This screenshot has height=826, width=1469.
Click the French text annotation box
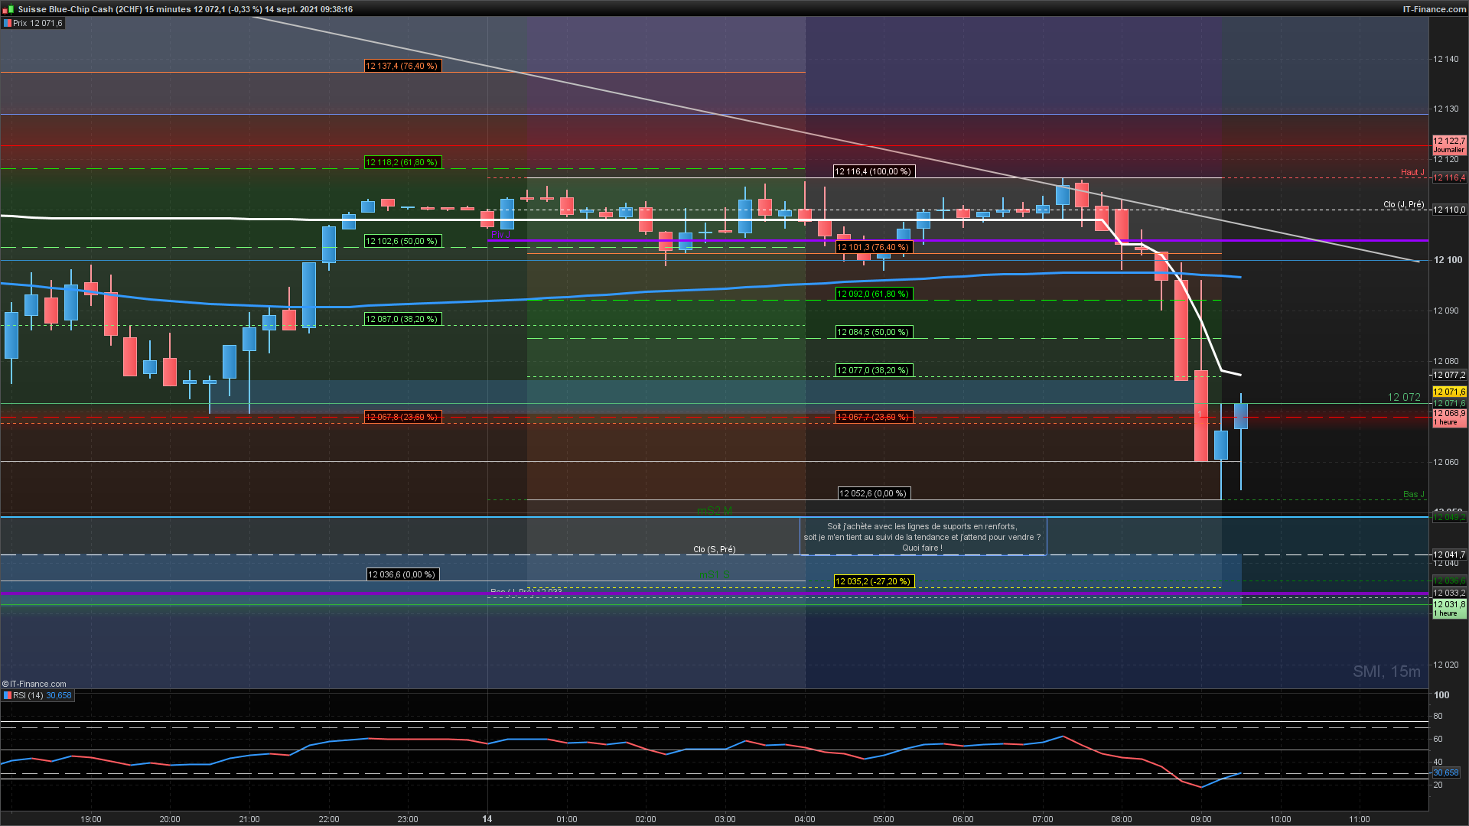click(922, 537)
